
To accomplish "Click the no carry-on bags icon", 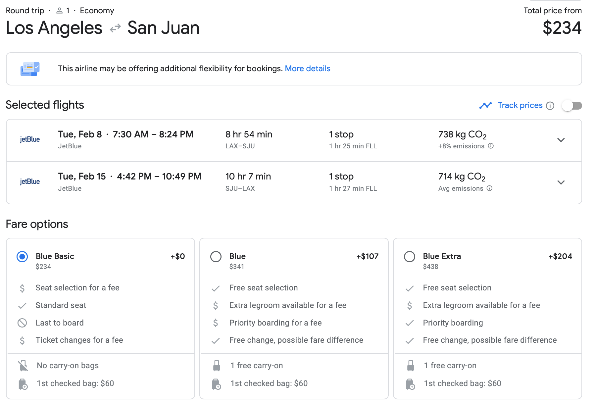I will pos(23,366).
